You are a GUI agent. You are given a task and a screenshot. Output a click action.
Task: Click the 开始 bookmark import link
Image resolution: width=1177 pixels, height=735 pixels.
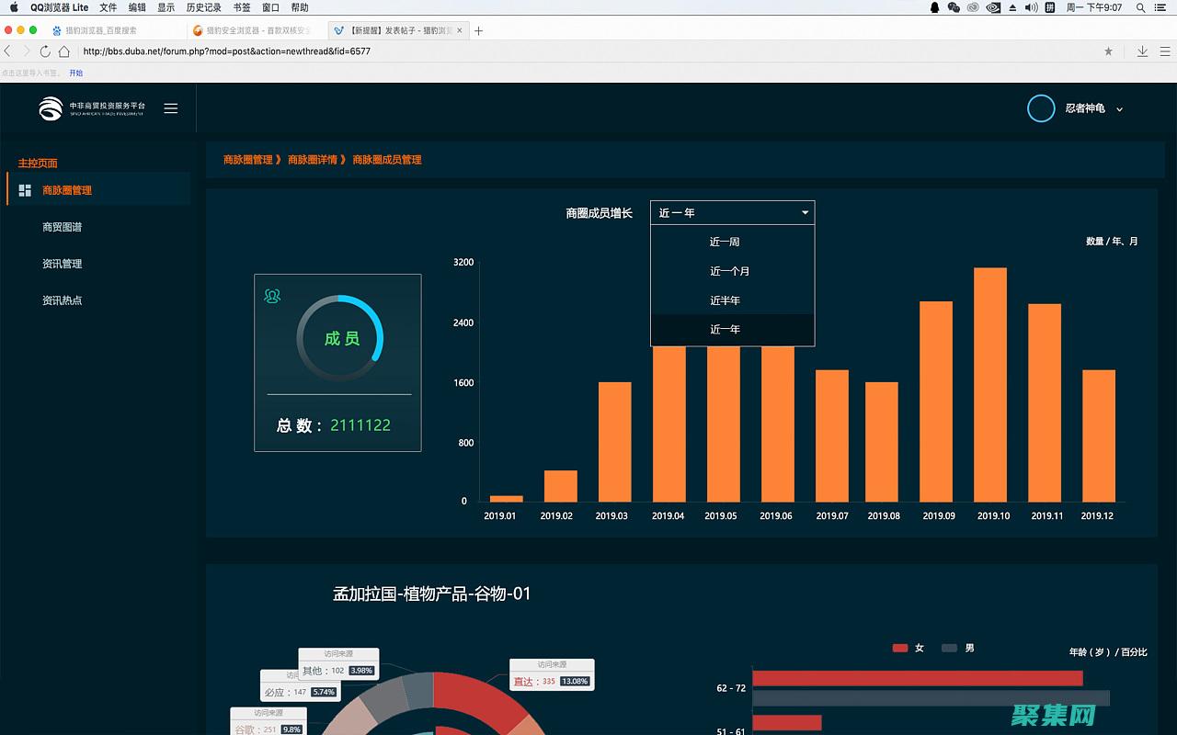click(x=75, y=73)
